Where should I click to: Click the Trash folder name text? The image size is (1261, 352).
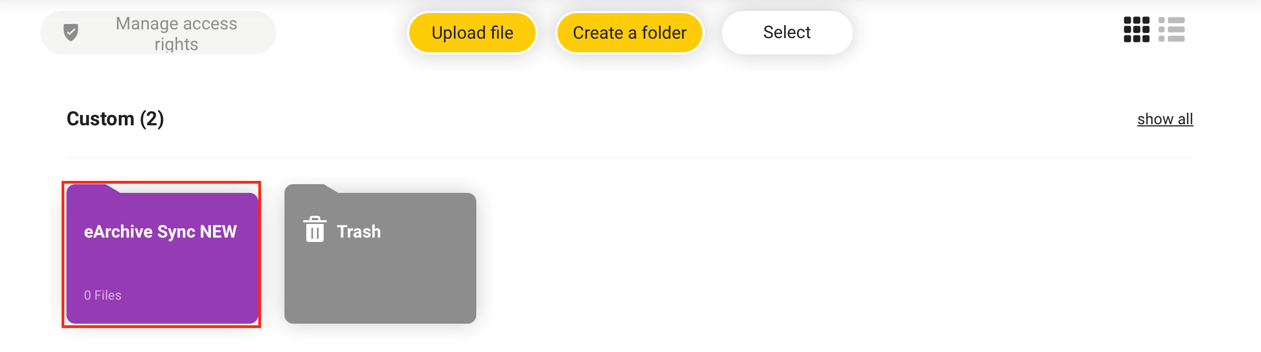coord(359,232)
